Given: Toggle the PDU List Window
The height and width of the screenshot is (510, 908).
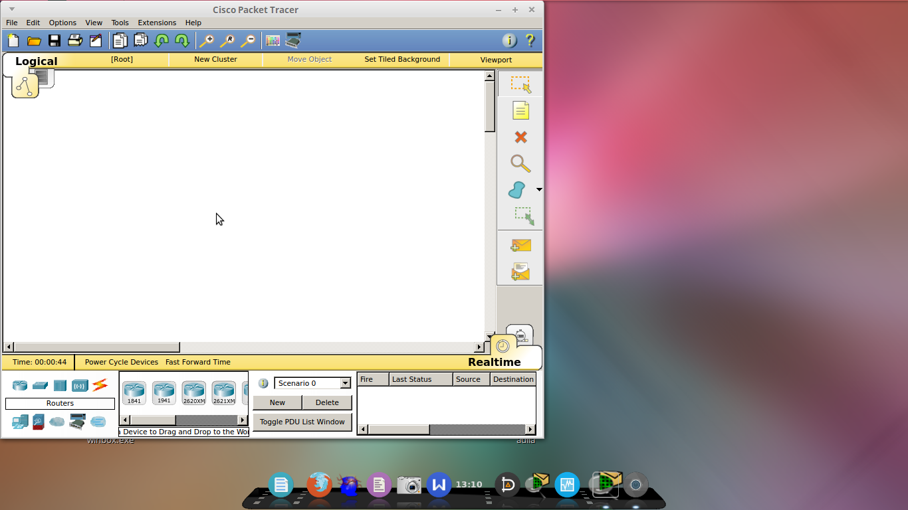Looking at the screenshot, I should tap(302, 422).
